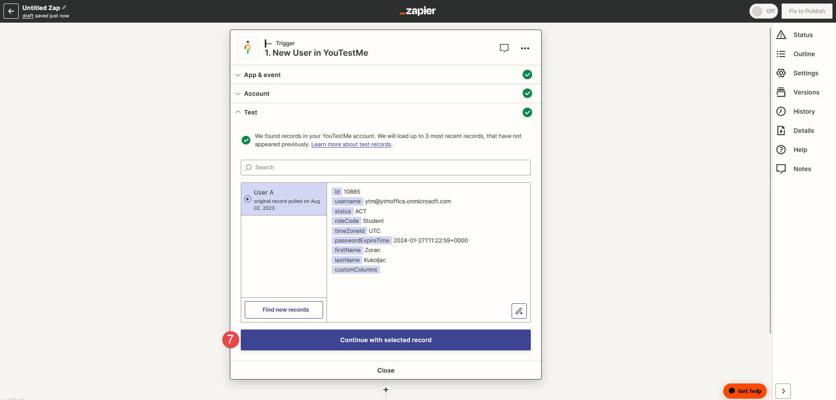Viewport: 836px width, 400px height.
Task: Click the id value 10885
Action: [x=352, y=192]
